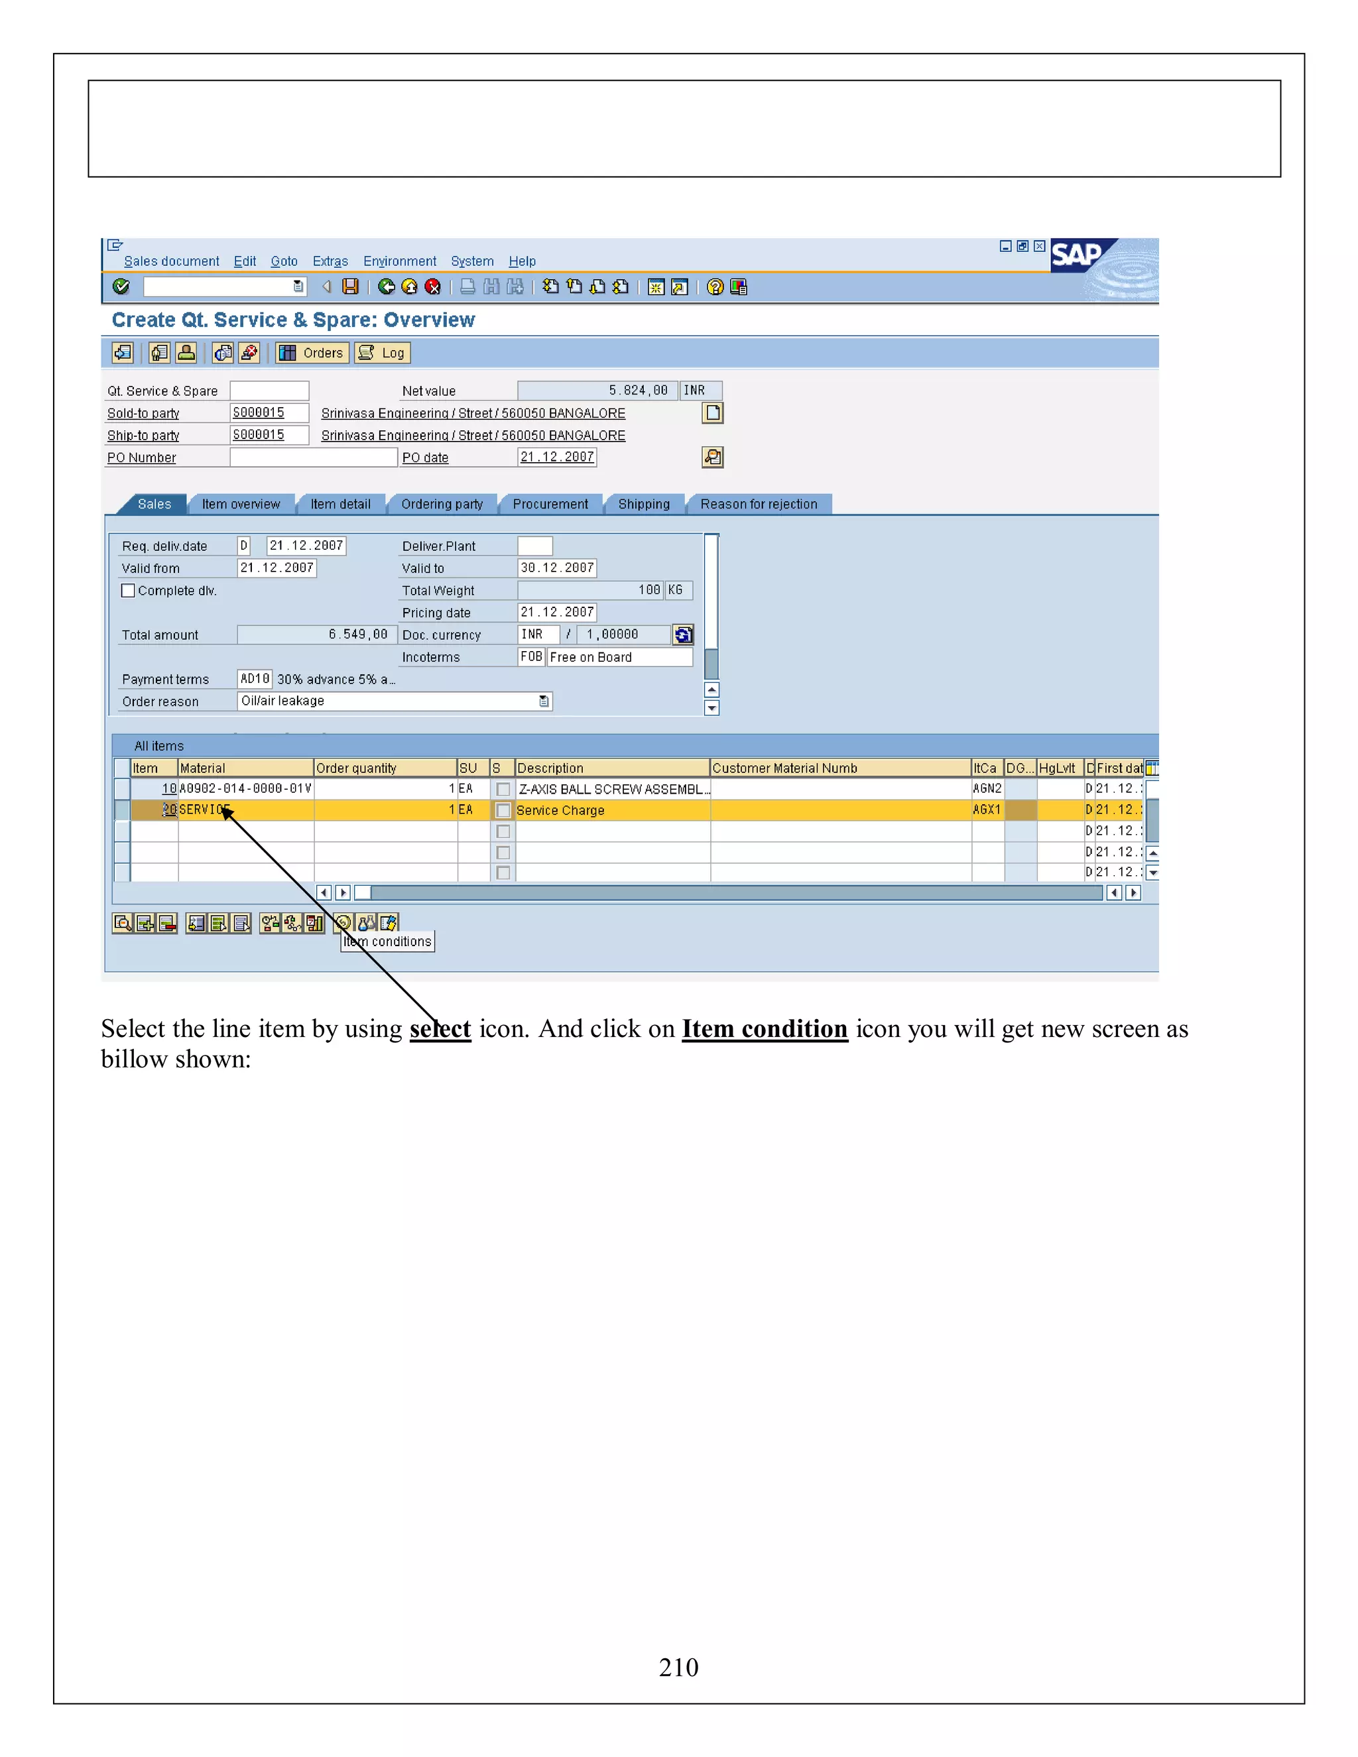1358x1757 pixels.
Task: Click the items table horizontal scrollbar
Action: point(724,892)
